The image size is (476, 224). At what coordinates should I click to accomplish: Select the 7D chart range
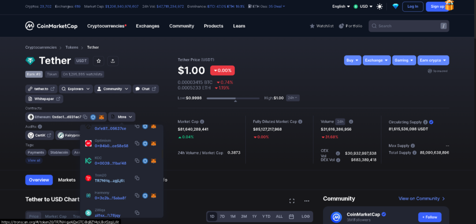222,217
